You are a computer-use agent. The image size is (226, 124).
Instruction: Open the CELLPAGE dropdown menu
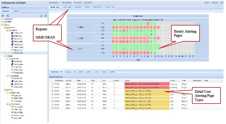coord(54,3)
